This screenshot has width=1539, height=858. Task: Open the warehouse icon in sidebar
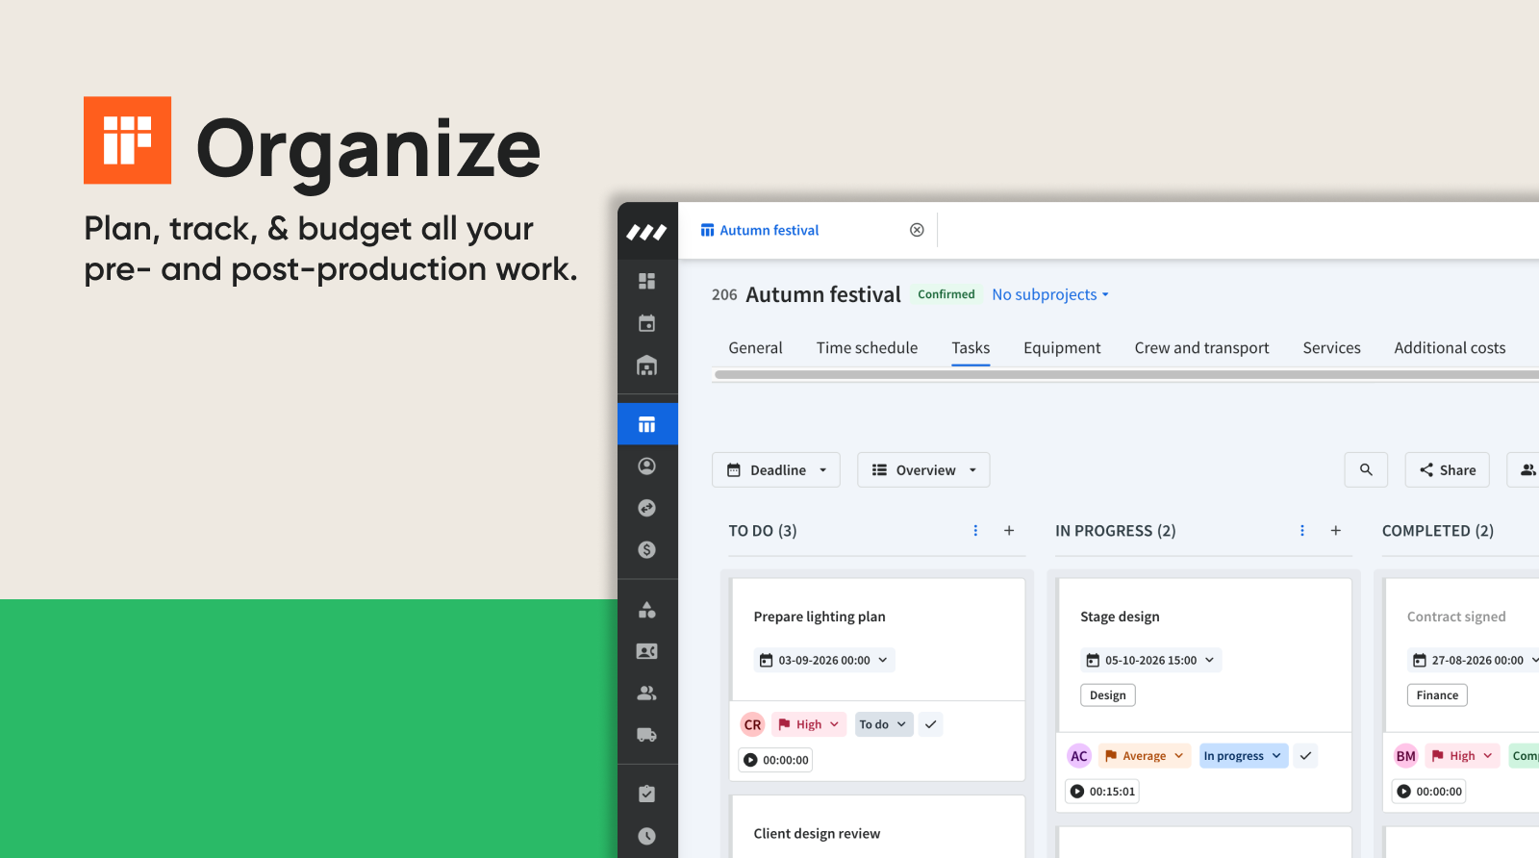click(x=646, y=366)
